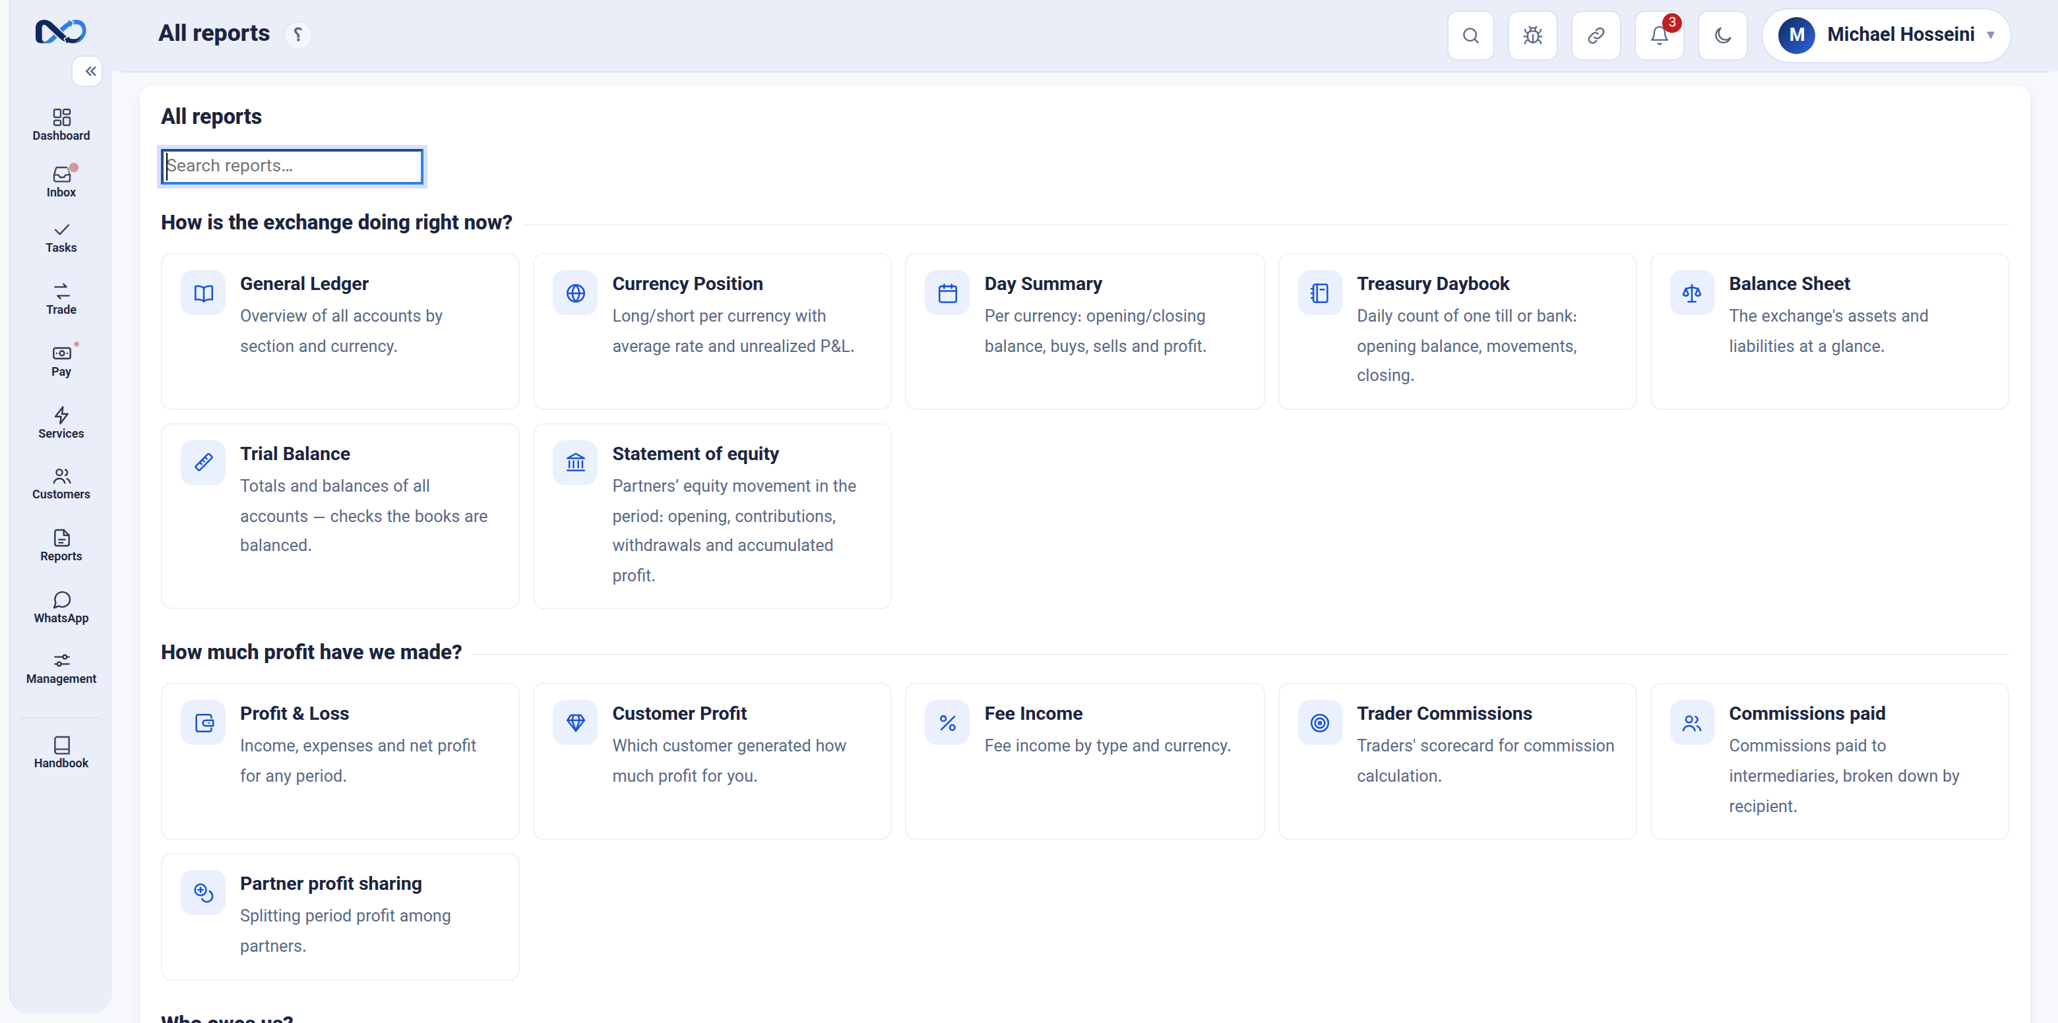The image size is (2058, 1023).
Task: Open the Fee Income report
Action: pyautogui.click(x=1084, y=761)
